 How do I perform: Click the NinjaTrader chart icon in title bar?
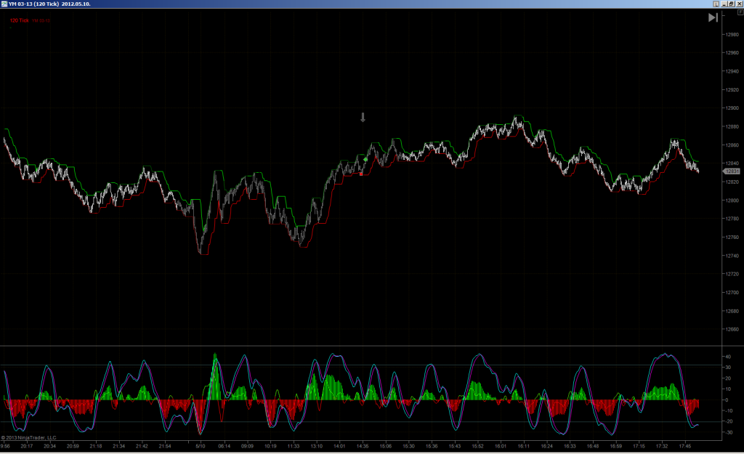coord(4,4)
